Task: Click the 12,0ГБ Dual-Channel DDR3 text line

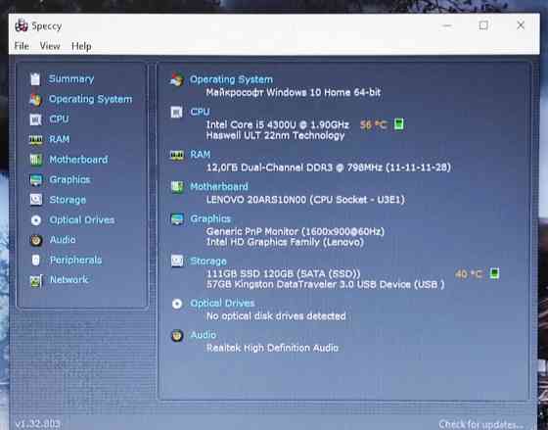Action: coord(329,167)
